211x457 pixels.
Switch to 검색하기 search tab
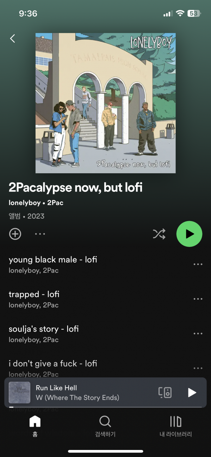[105, 426]
